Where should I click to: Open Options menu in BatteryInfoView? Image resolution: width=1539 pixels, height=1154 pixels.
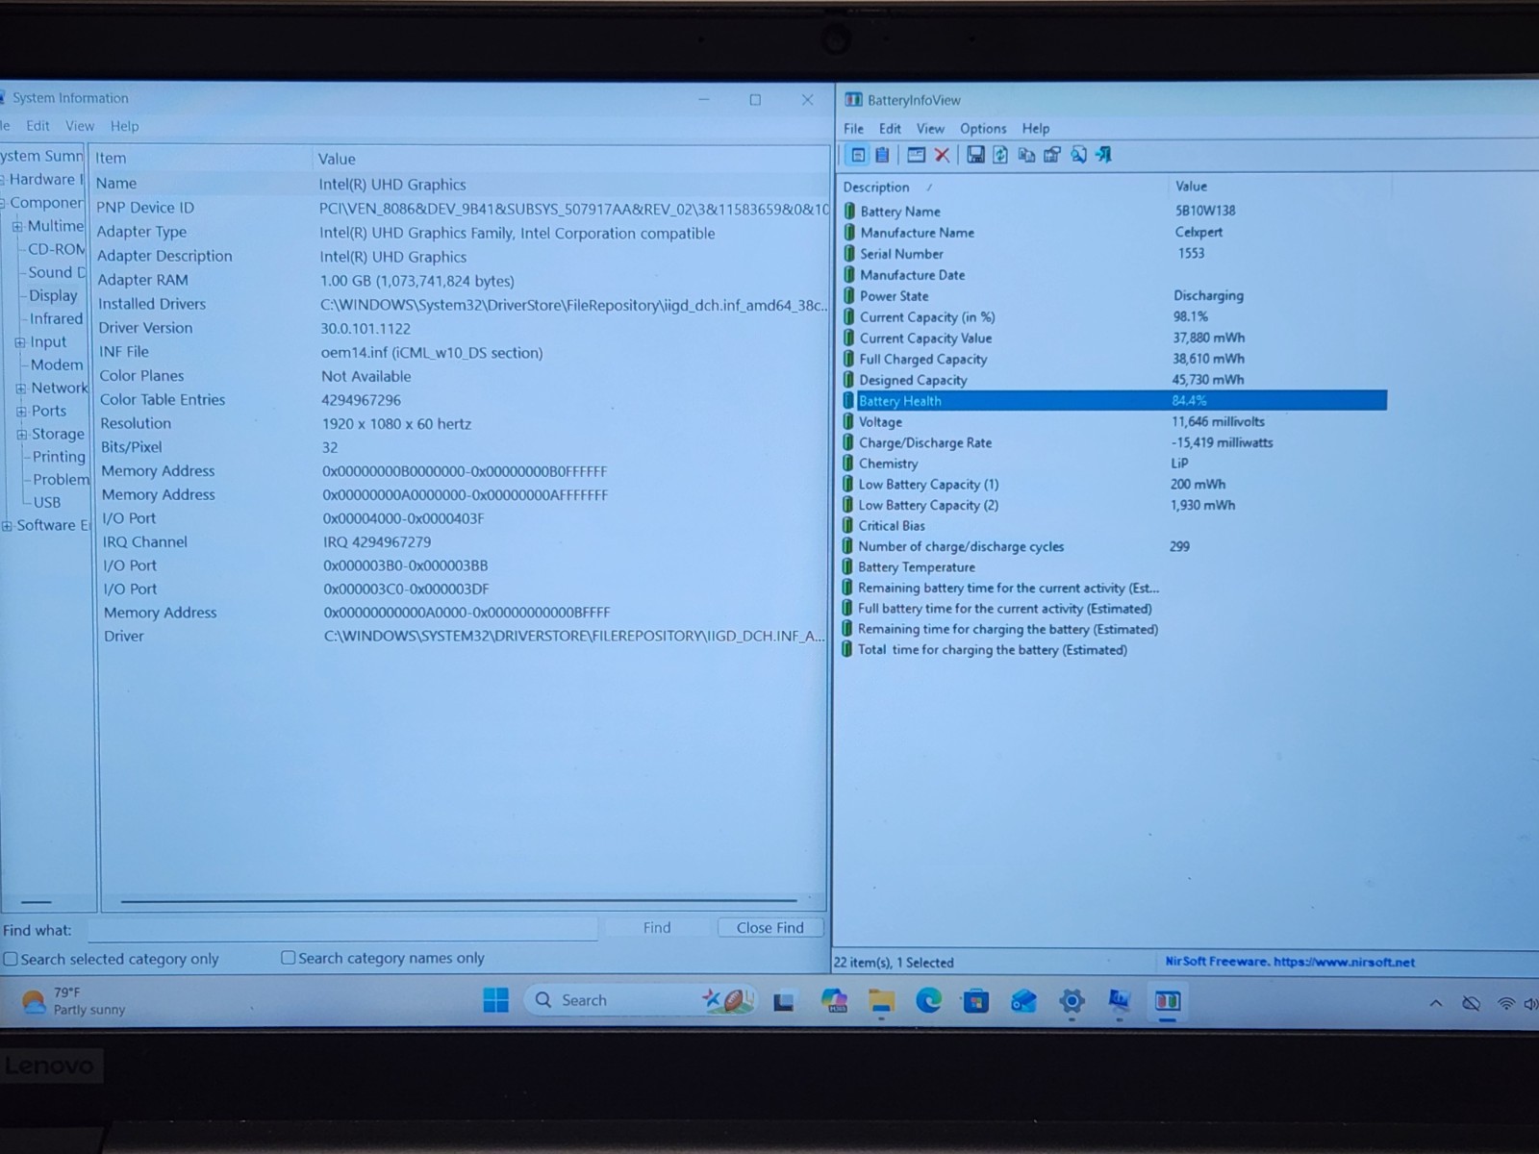coord(983,128)
